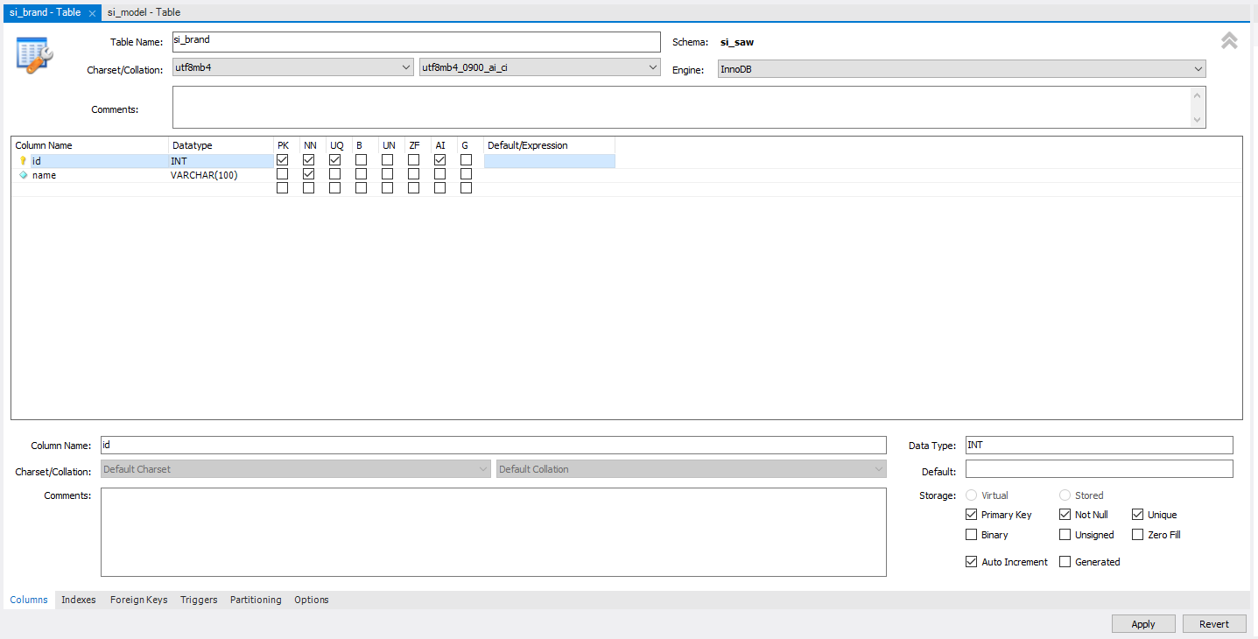Select the Virtual storage radio button
The image size is (1258, 639).
tap(972, 495)
